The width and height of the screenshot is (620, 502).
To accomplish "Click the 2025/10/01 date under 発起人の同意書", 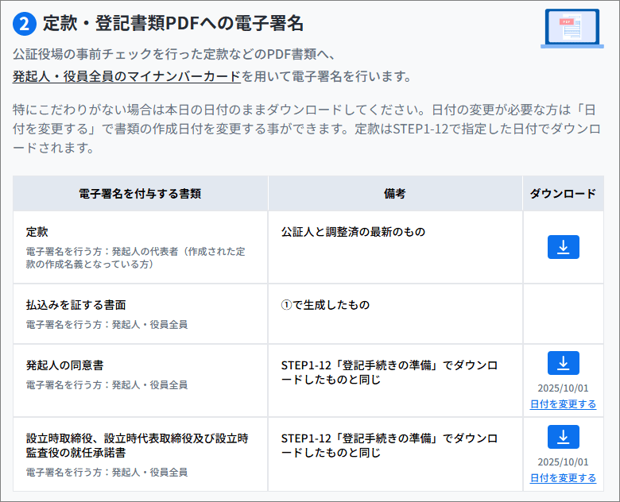I will [563, 388].
